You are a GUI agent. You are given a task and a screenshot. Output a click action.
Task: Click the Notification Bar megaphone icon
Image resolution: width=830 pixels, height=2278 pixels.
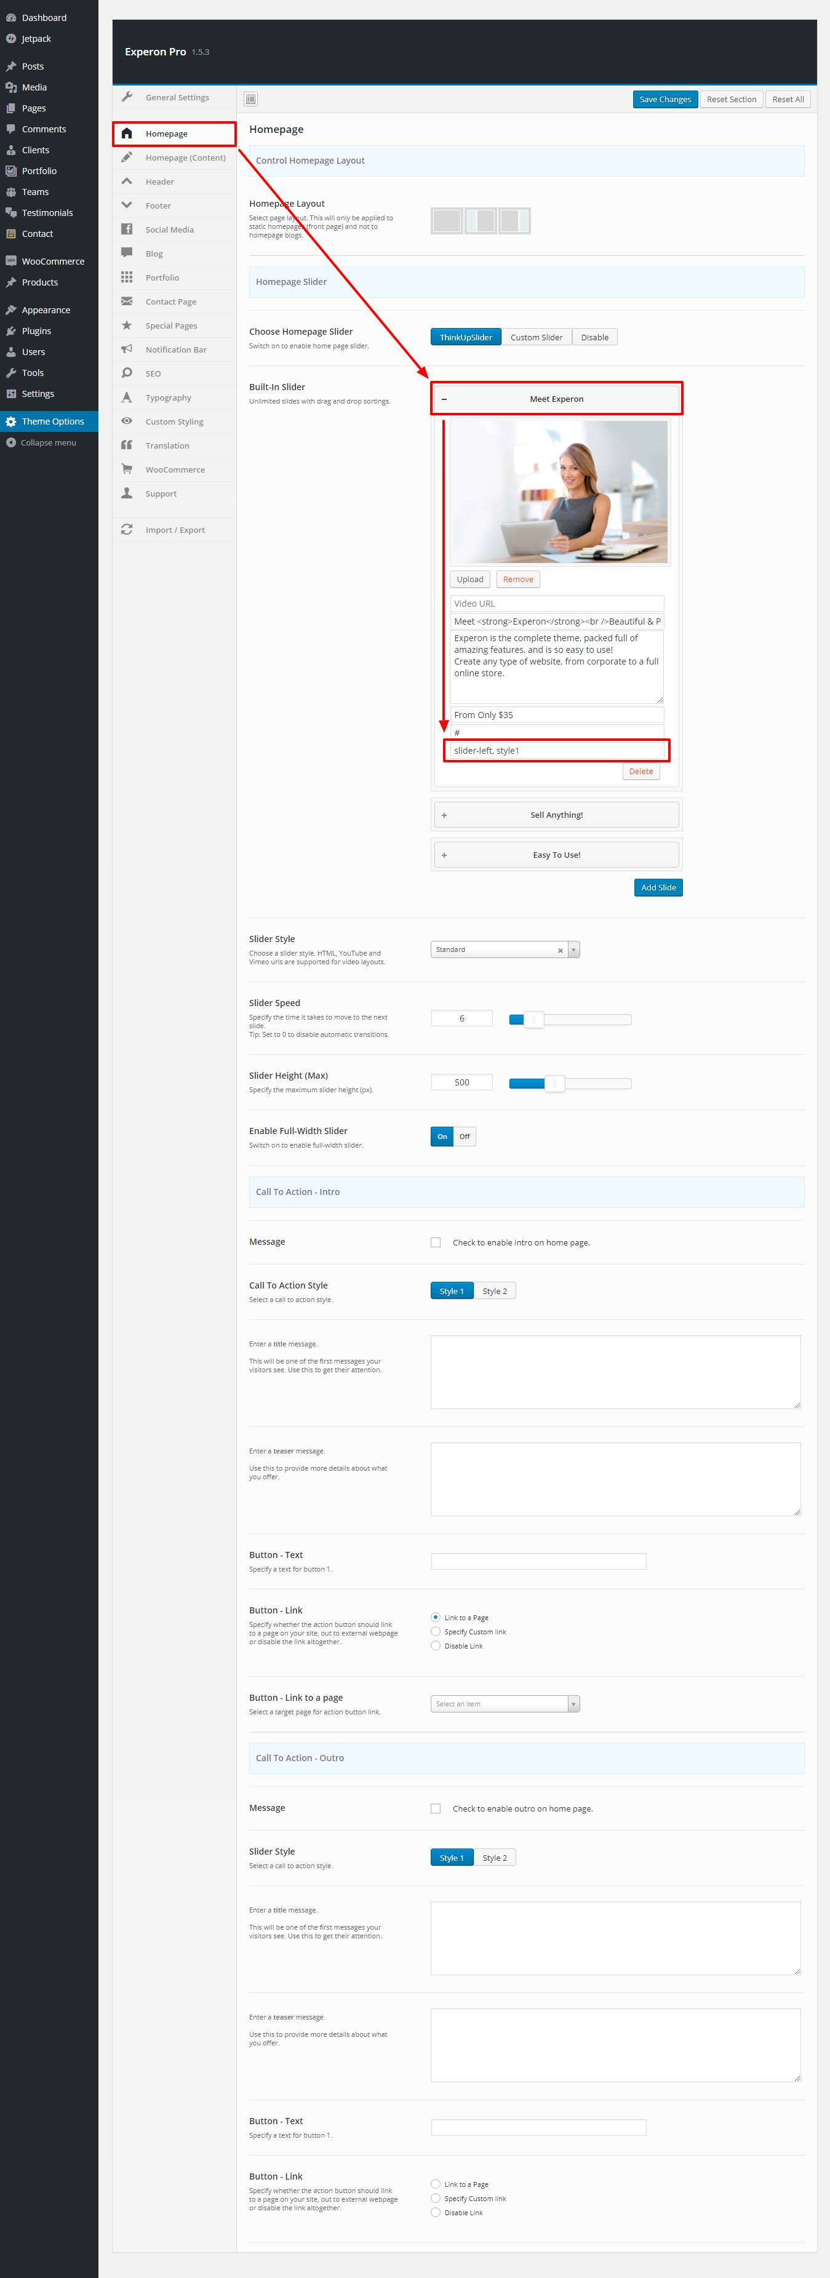pyautogui.click(x=126, y=350)
